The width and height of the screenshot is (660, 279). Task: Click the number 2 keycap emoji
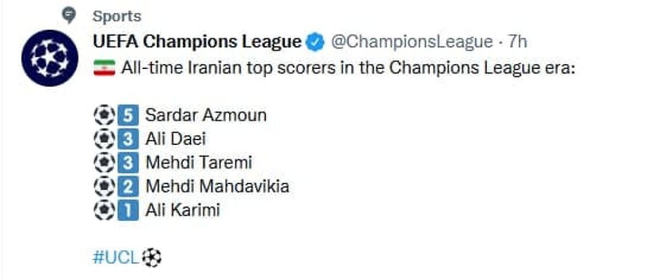(126, 187)
